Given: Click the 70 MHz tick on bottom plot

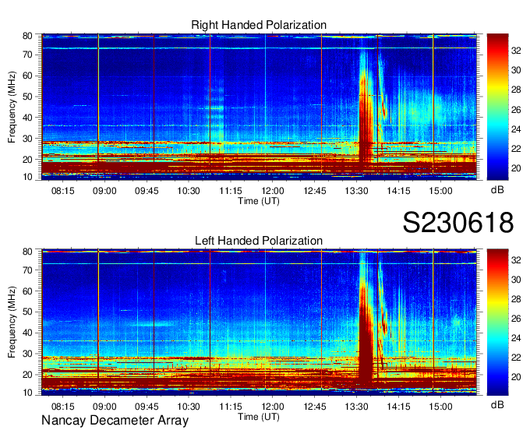Looking at the screenshot, I should coord(27,270).
